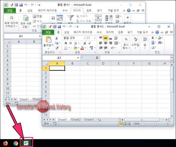The width and height of the screenshot is (176, 147).
Task: Open Sort and Filter icon in 편집 group
Action: coord(160,38)
